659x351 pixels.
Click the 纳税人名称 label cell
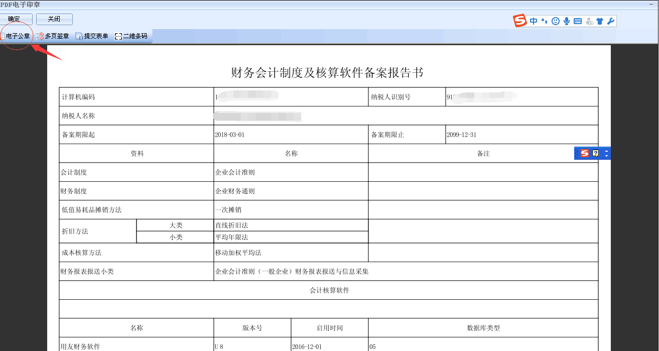pyautogui.click(x=137, y=115)
